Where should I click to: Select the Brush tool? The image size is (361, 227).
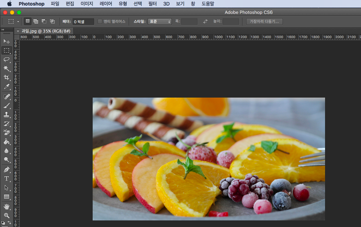tap(7, 105)
